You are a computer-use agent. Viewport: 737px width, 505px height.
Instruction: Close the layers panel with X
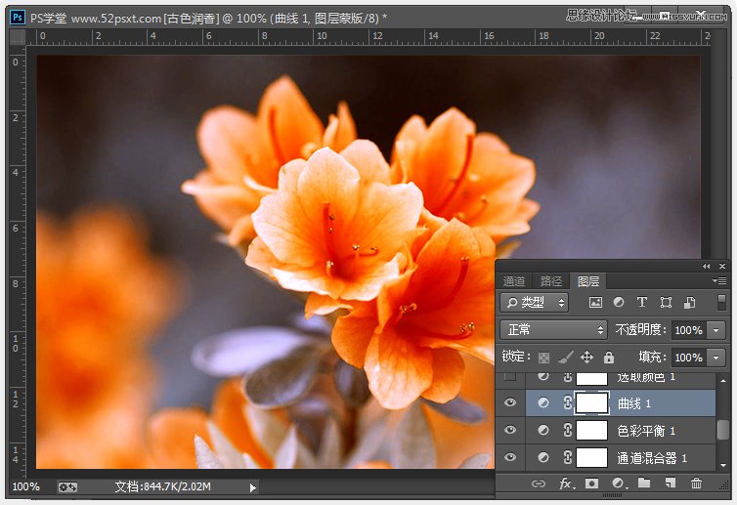[722, 267]
